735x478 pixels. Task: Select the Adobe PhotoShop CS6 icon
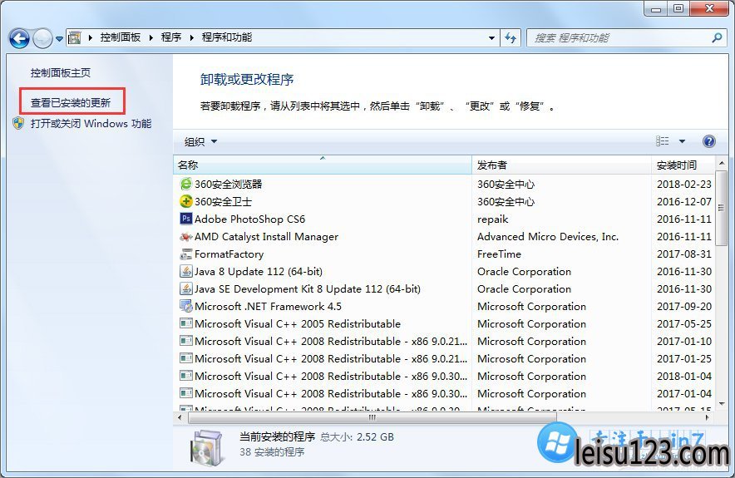click(x=186, y=219)
